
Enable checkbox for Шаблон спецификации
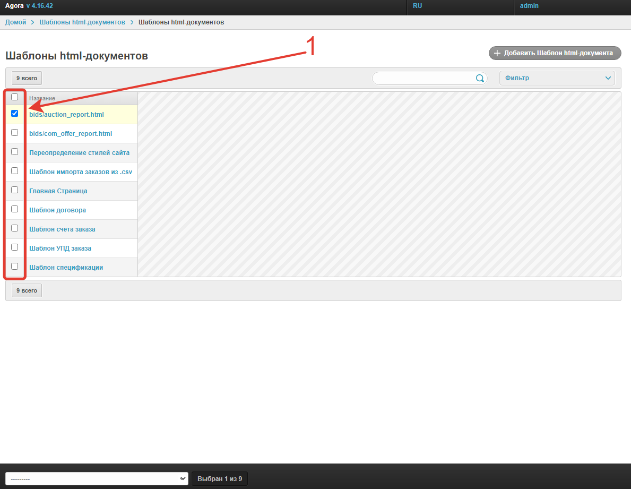[x=15, y=267]
